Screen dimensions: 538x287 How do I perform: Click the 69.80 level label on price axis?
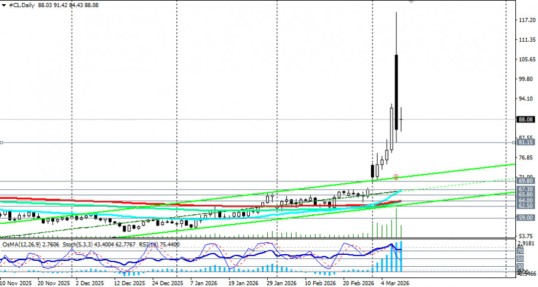(525, 181)
